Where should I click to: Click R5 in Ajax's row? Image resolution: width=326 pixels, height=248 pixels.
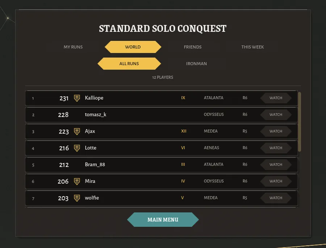[x=245, y=131]
